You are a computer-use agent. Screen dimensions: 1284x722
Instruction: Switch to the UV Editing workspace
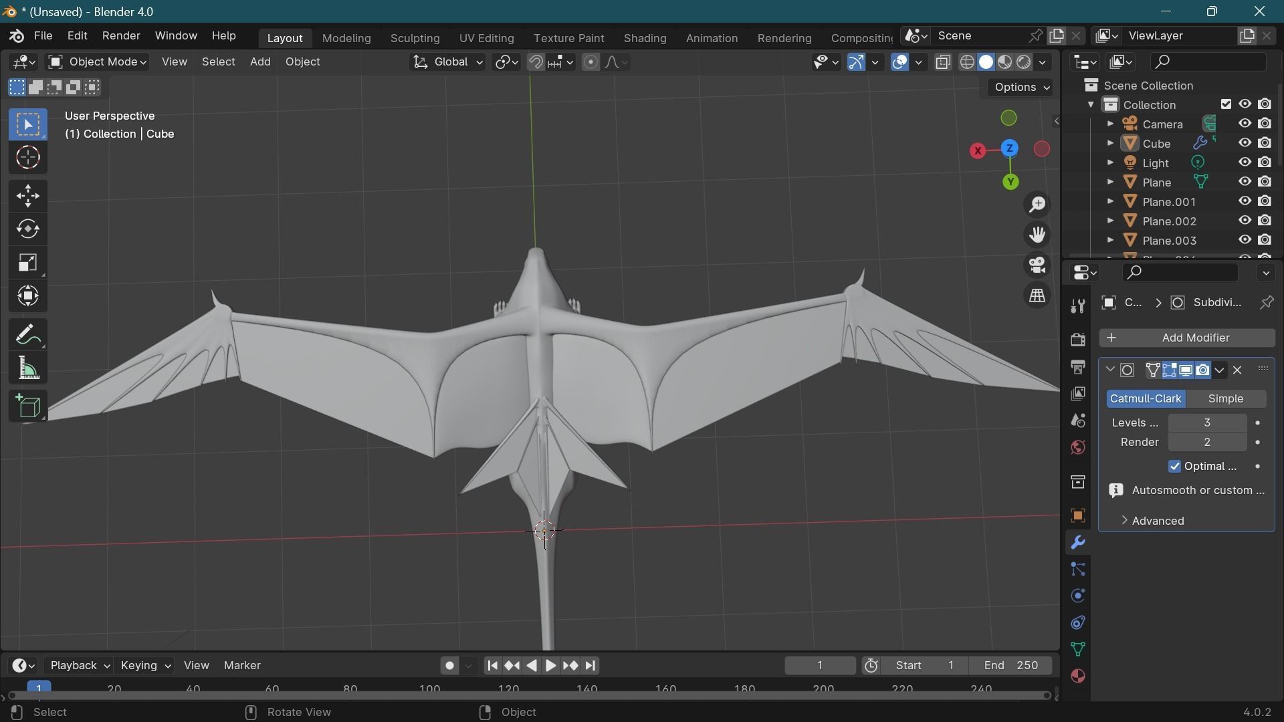486,38
